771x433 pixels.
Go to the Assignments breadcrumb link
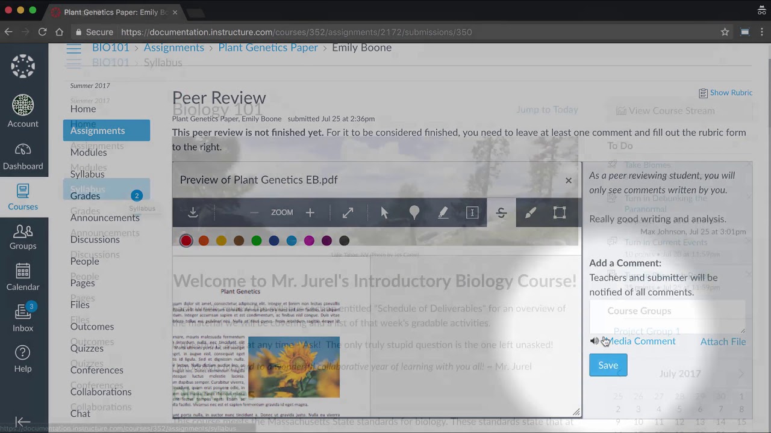tap(174, 48)
